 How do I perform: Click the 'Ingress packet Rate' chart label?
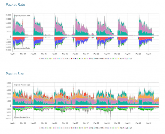tap(22, 15)
